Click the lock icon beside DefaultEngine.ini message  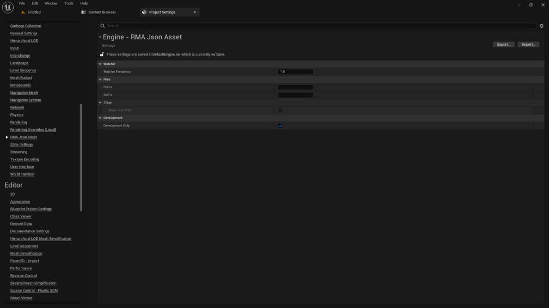102,54
